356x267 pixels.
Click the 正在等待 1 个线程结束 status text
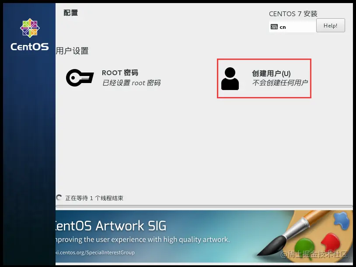point(94,198)
